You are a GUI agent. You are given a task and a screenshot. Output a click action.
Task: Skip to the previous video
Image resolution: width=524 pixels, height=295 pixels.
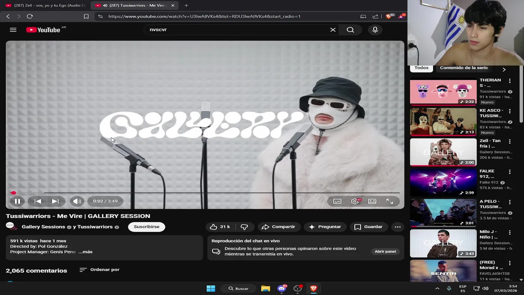38,201
